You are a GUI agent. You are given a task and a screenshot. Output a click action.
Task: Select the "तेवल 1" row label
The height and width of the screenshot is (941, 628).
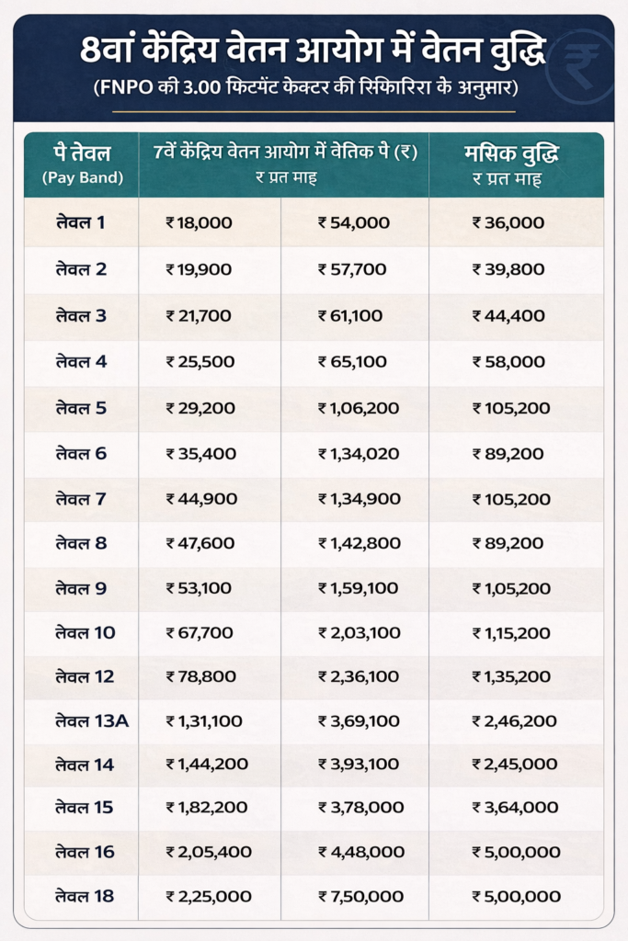pyautogui.click(x=81, y=222)
